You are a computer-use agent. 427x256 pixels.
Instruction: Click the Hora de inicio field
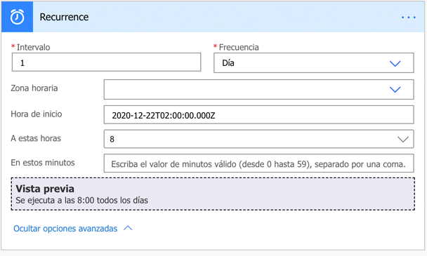pos(258,115)
